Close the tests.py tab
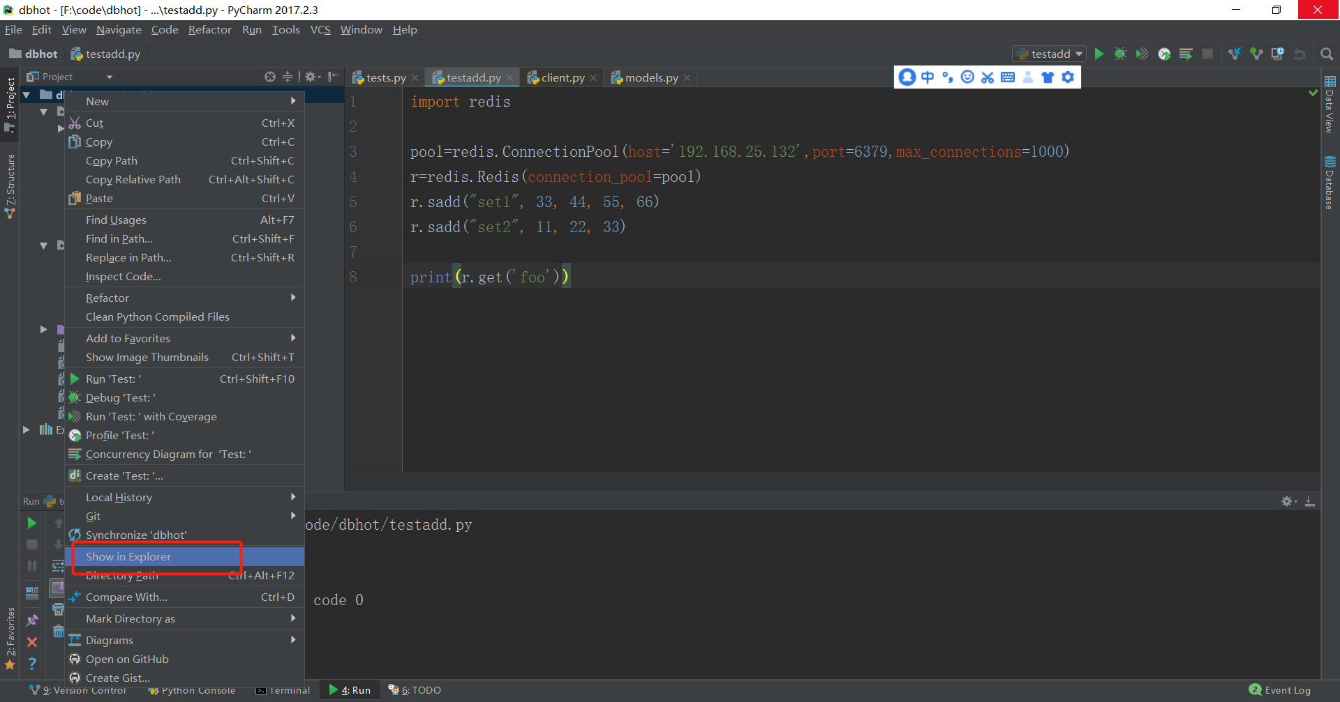Screen dimensions: 1340x702 click(415, 78)
